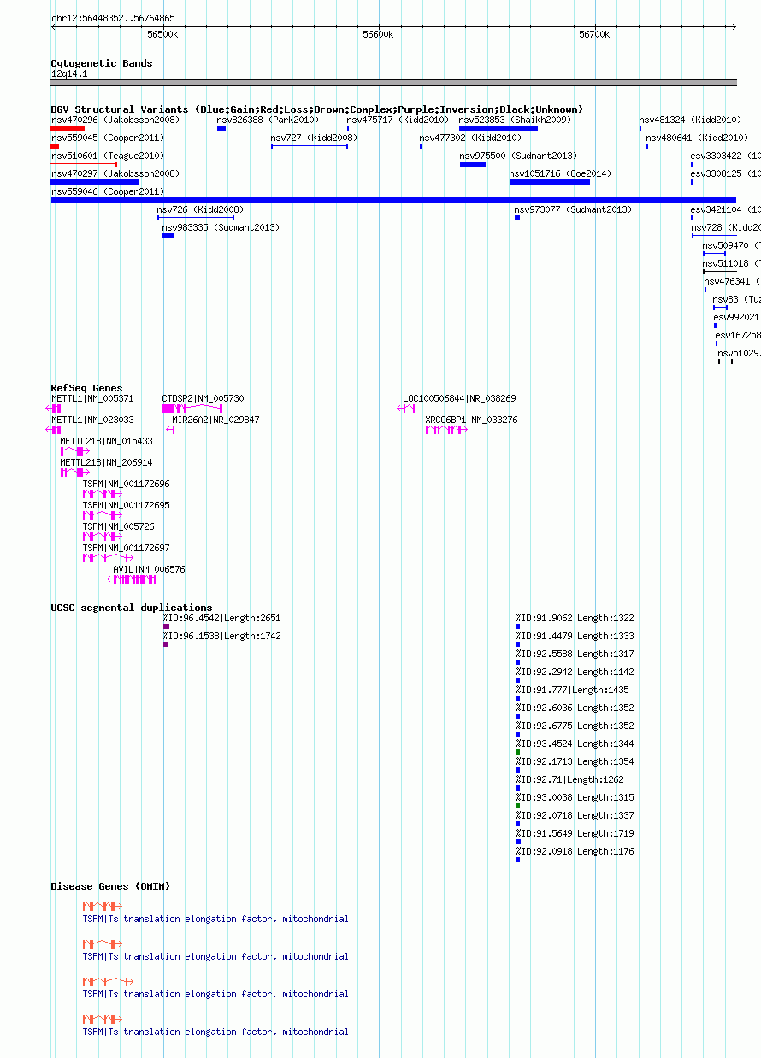The width and height of the screenshot is (761, 1058).
Task: Click duplication %ID:92.0918 Length:1176
Action: click(575, 852)
